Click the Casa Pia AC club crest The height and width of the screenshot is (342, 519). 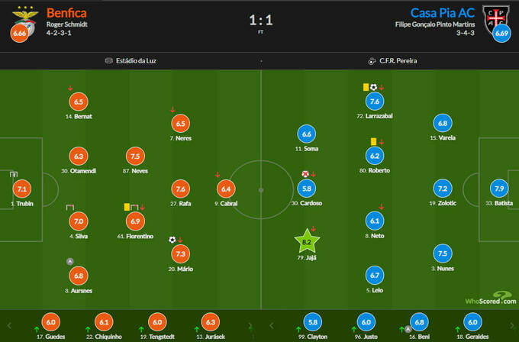coord(497,16)
